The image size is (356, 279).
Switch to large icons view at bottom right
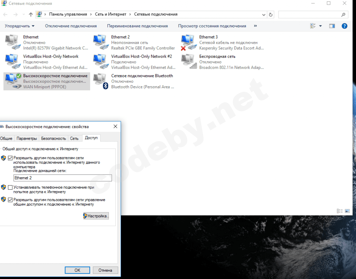click(x=347, y=211)
